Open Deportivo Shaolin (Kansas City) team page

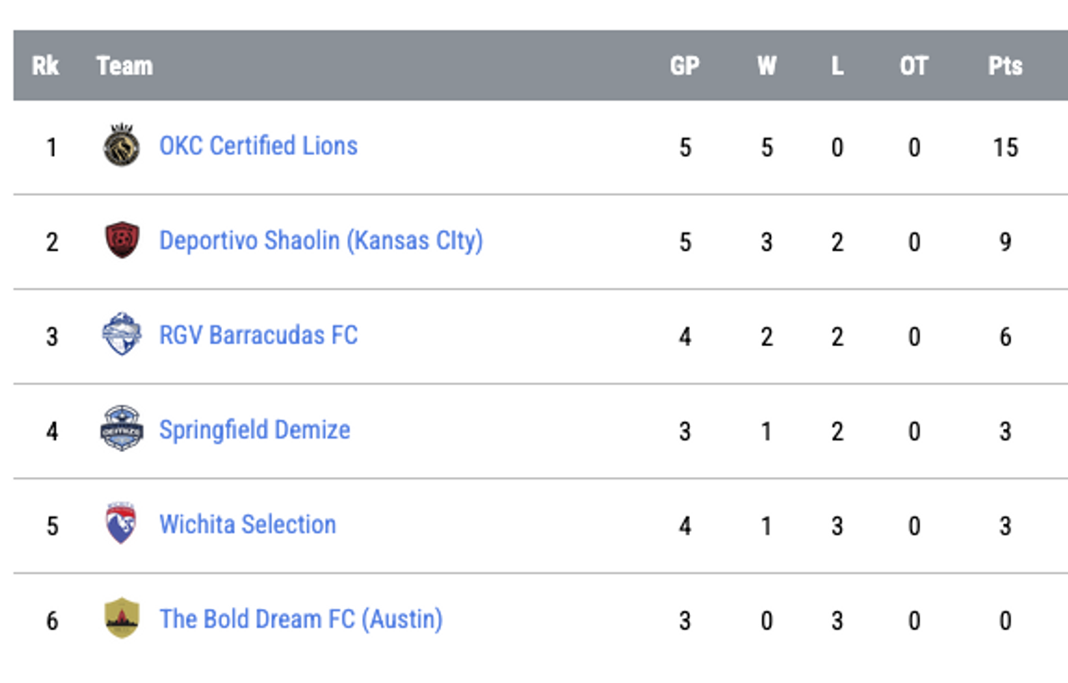tap(320, 240)
